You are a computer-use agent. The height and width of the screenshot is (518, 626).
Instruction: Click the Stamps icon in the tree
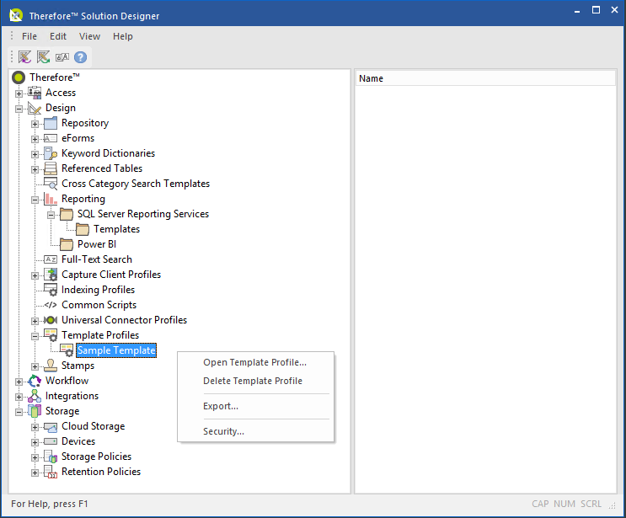[x=51, y=366]
